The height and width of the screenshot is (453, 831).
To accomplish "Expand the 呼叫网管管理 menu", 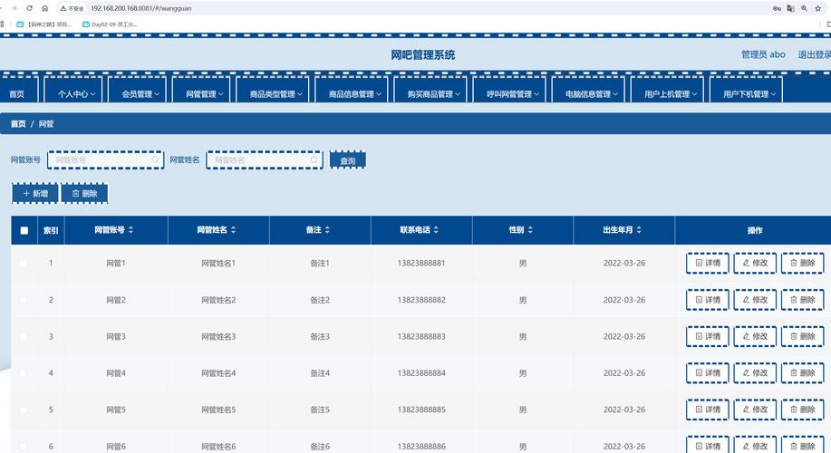I will pyautogui.click(x=509, y=92).
